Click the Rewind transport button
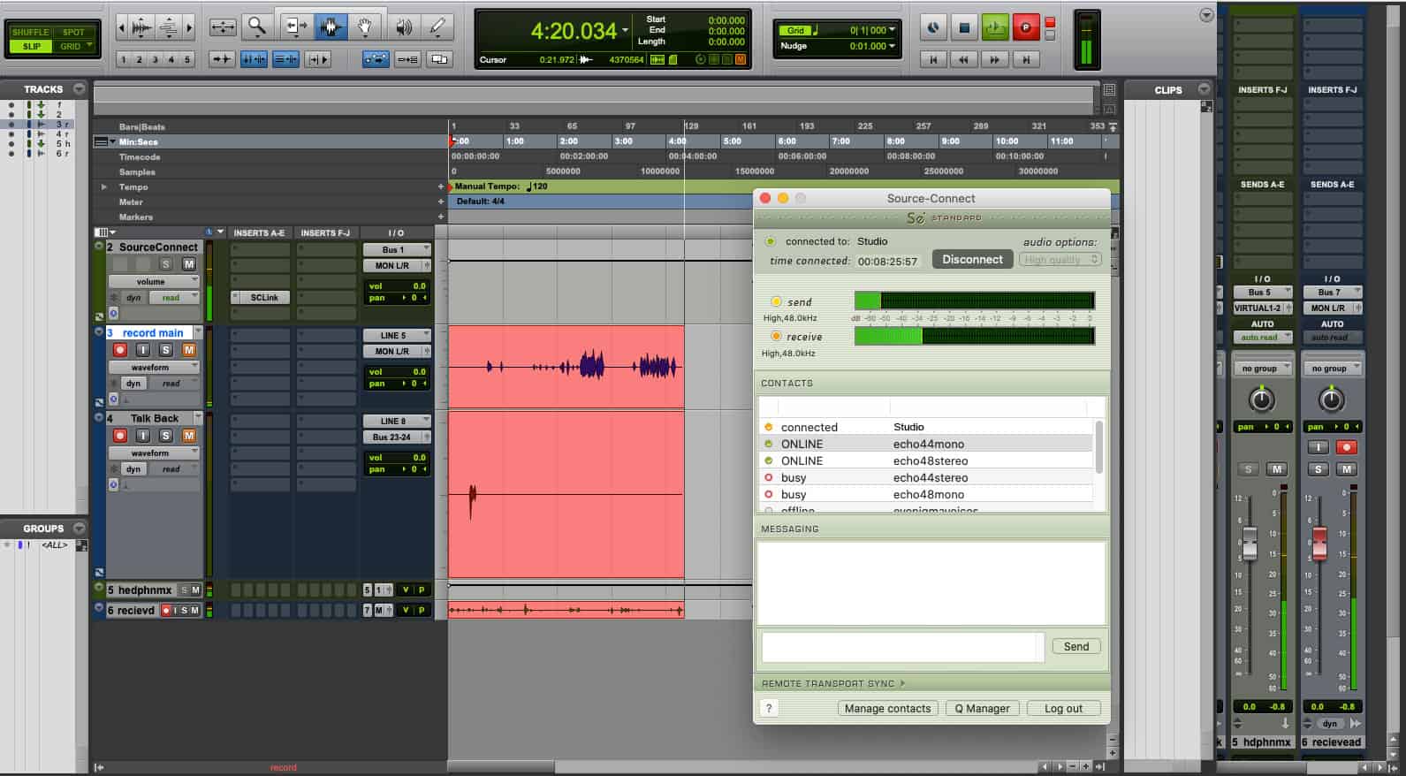The width and height of the screenshot is (1406, 776). coord(963,59)
